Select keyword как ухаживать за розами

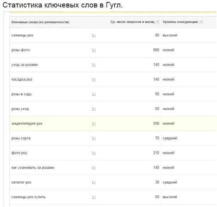pyautogui.click(x=33, y=168)
